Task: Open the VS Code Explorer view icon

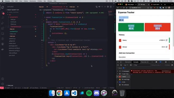Action: [2, 7]
